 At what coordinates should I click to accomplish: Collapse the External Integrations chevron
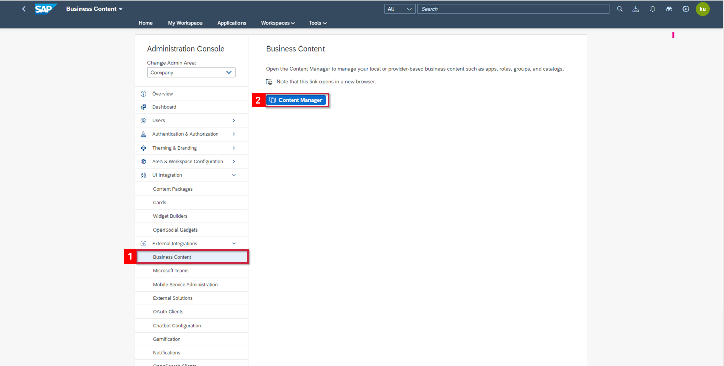point(234,244)
